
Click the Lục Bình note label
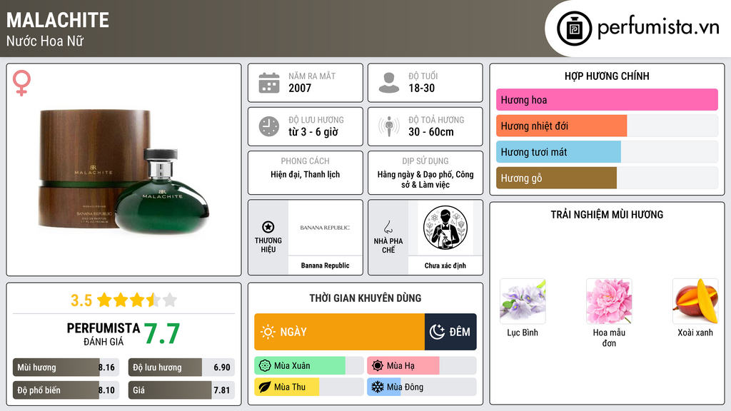(523, 333)
